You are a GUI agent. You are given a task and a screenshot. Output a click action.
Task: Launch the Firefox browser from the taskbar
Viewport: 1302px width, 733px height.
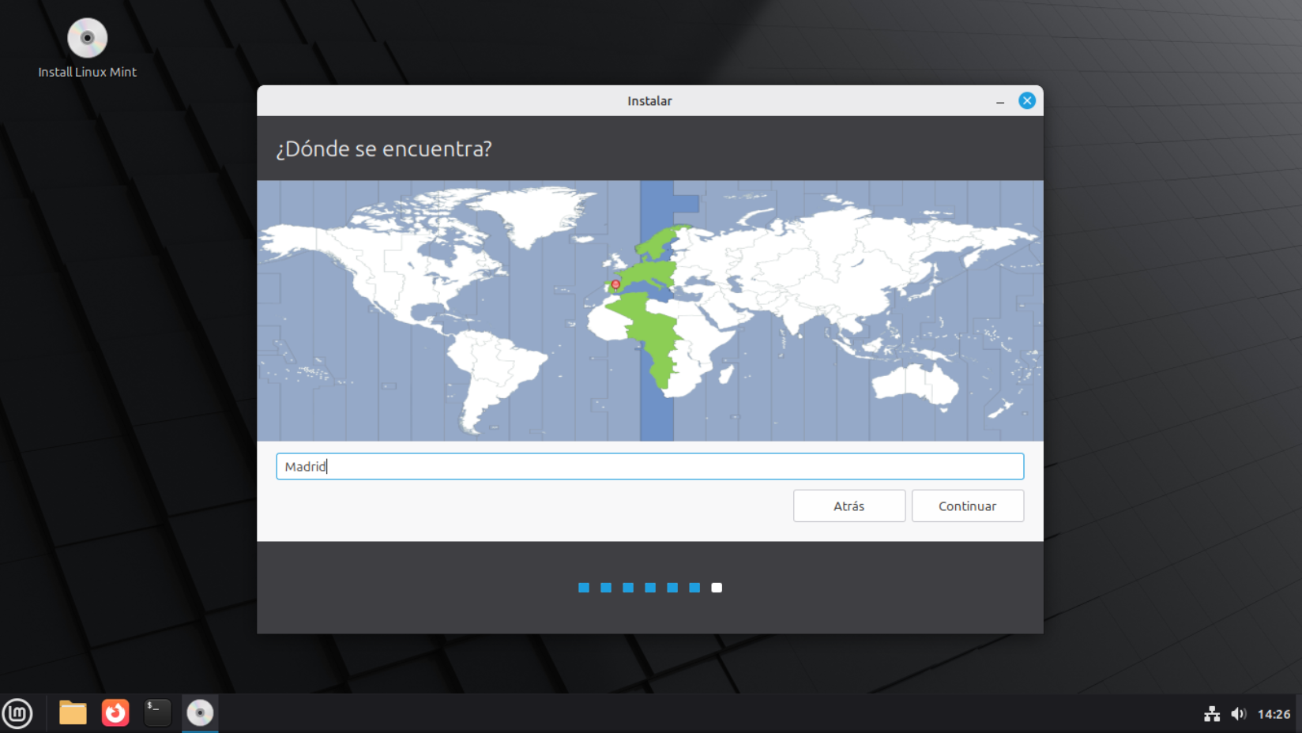point(115,713)
